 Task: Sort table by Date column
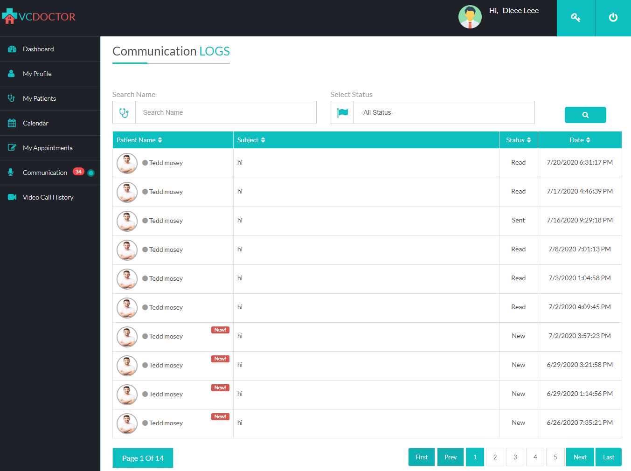tap(579, 140)
